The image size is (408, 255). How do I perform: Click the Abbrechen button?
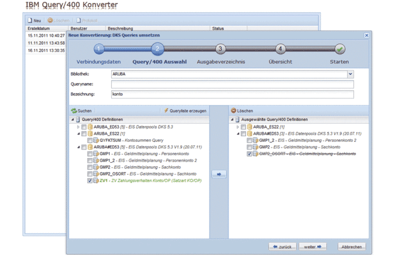click(x=351, y=247)
